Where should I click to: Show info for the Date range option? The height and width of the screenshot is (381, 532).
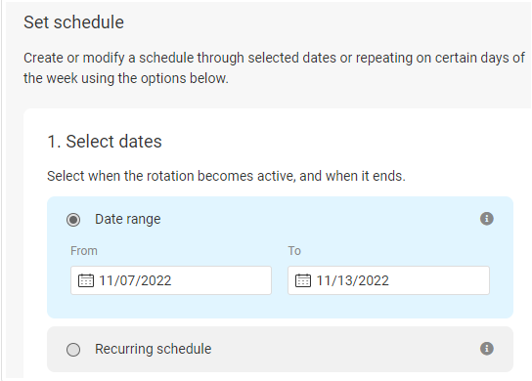[x=487, y=219]
